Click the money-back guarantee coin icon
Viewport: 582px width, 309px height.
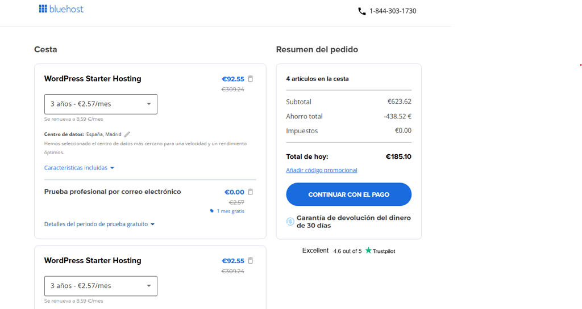(x=290, y=221)
